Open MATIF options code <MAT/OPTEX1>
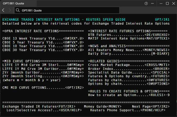Screen dimensions: 177x117 [x=157, y=38]
